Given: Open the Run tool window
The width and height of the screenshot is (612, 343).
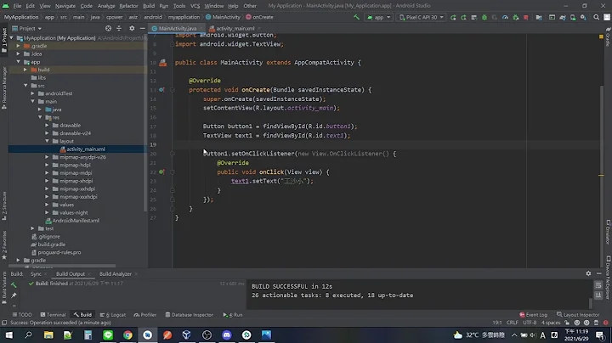Looking at the screenshot, I should [x=233, y=315].
